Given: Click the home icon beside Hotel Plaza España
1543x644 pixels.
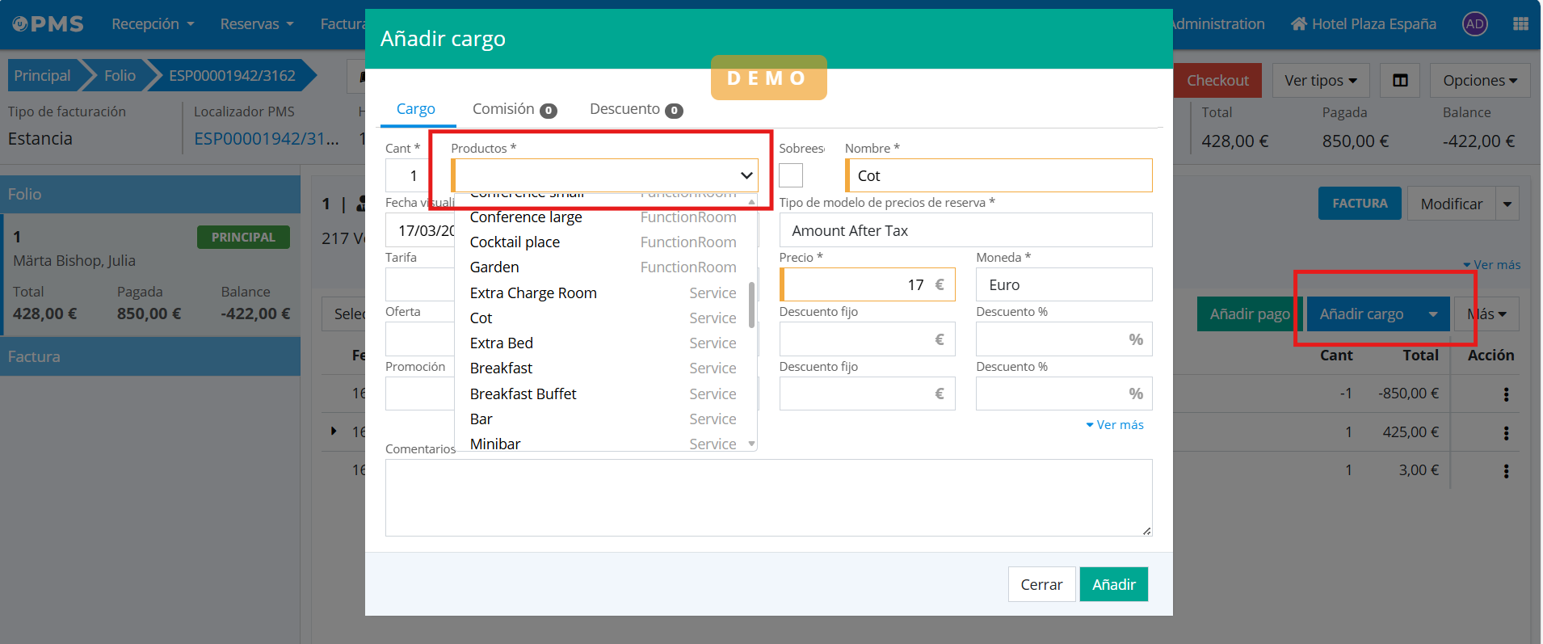Looking at the screenshot, I should pos(1298,24).
